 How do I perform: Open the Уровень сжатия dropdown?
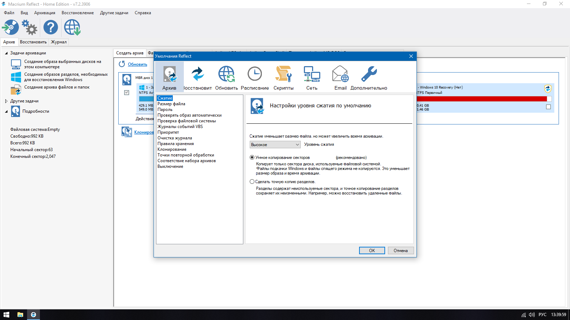pos(275,145)
